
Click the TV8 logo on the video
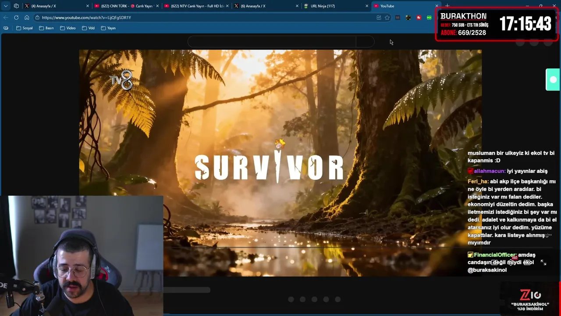[121, 80]
